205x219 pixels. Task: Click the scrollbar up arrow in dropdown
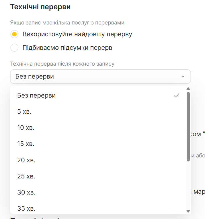pyautogui.click(x=188, y=89)
